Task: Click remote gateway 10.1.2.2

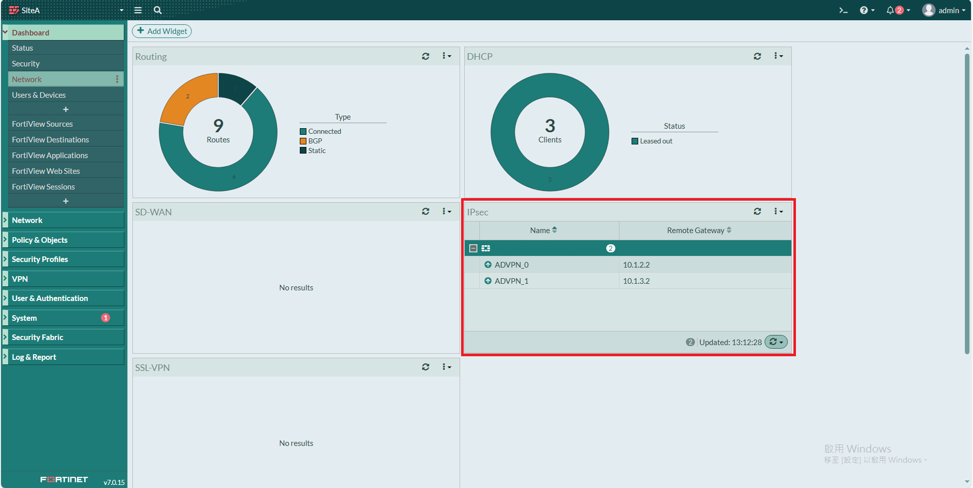Action: (x=636, y=265)
